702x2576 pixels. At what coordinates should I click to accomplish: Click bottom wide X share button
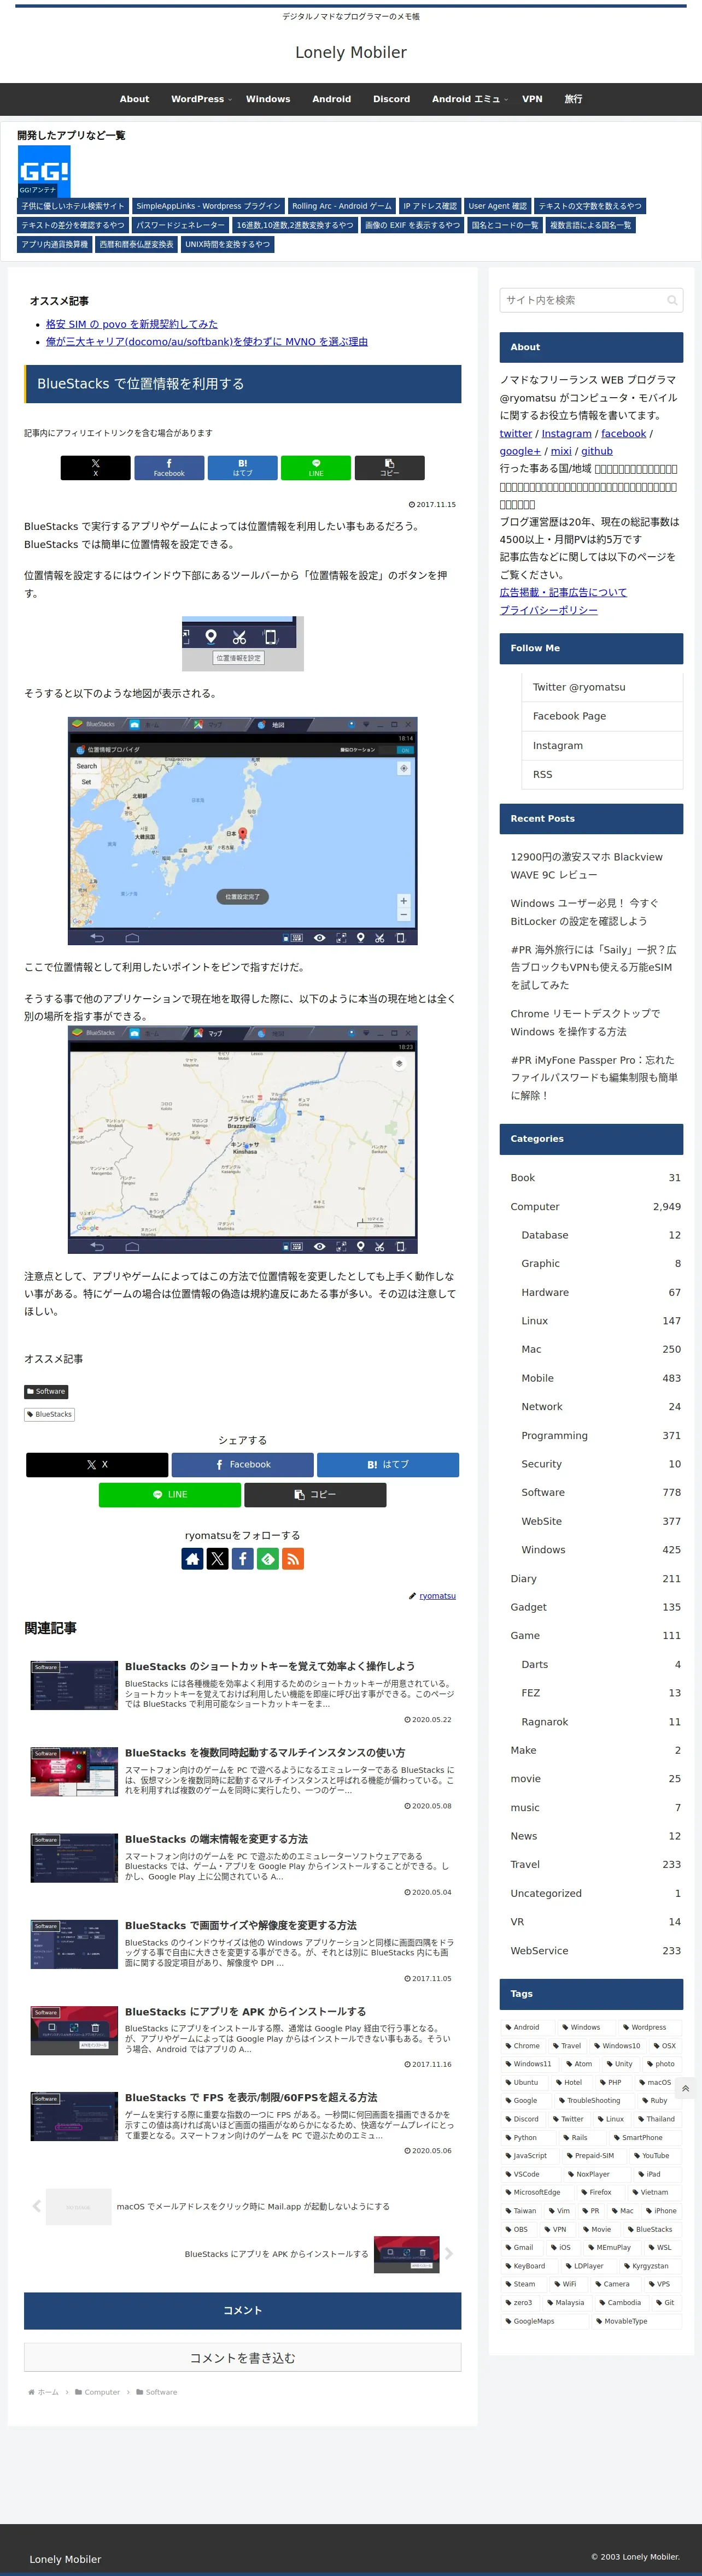[x=97, y=1464]
